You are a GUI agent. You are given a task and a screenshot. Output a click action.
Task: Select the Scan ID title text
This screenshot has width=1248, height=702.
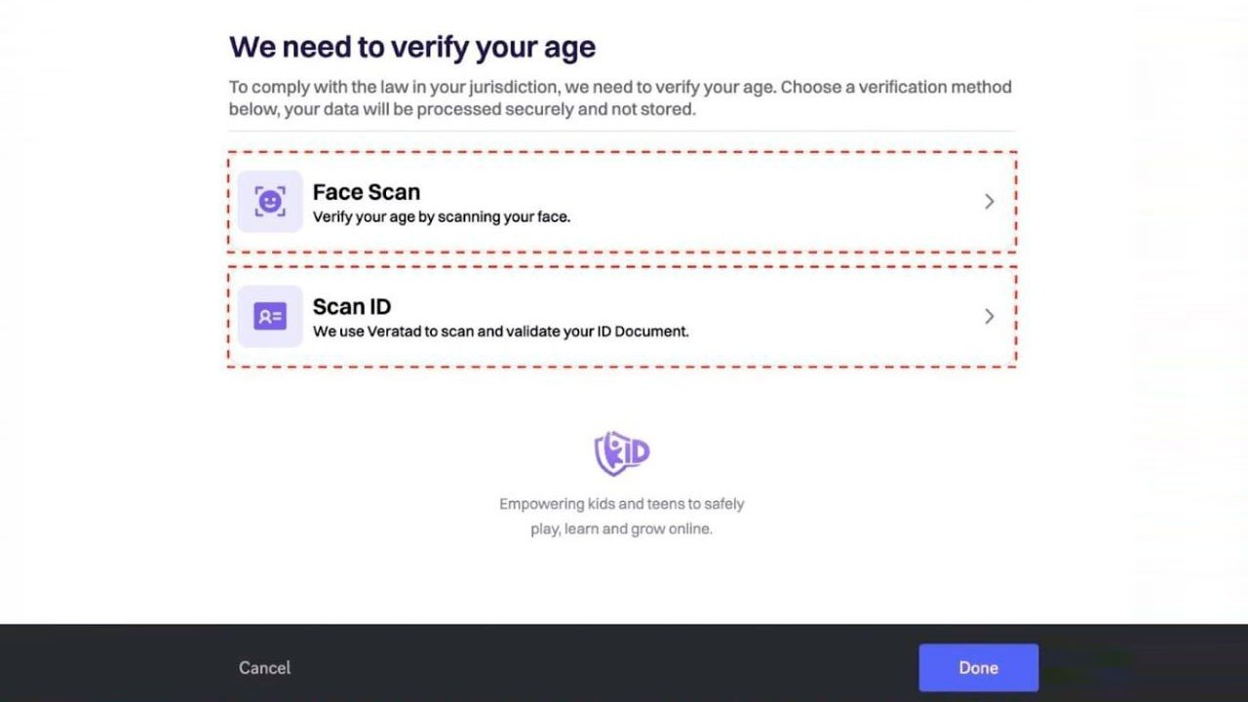[352, 306]
